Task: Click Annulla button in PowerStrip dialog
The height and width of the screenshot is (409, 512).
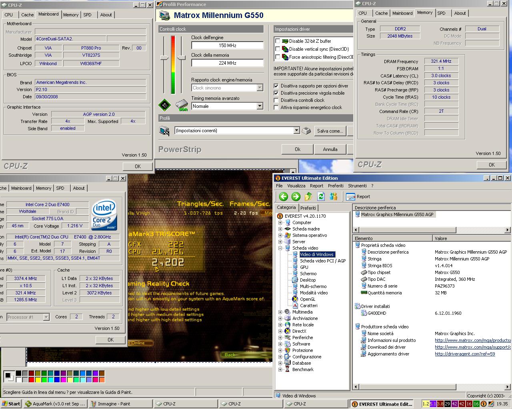Action: click(330, 149)
